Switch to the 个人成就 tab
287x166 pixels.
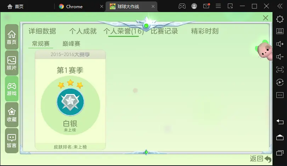click(x=83, y=31)
